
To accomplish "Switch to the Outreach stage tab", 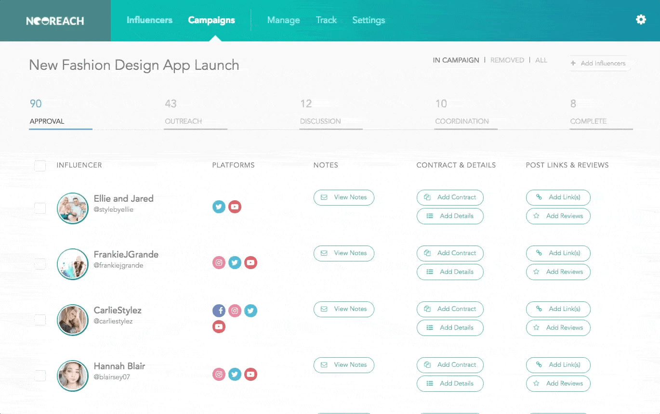I will [x=184, y=121].
